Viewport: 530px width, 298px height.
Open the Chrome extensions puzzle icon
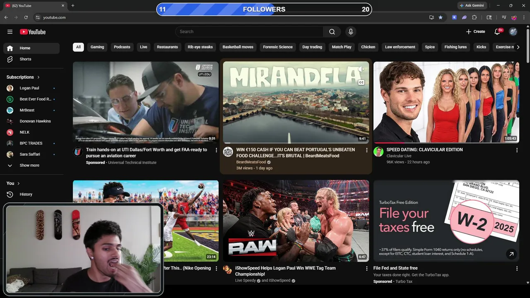point(475,17)
